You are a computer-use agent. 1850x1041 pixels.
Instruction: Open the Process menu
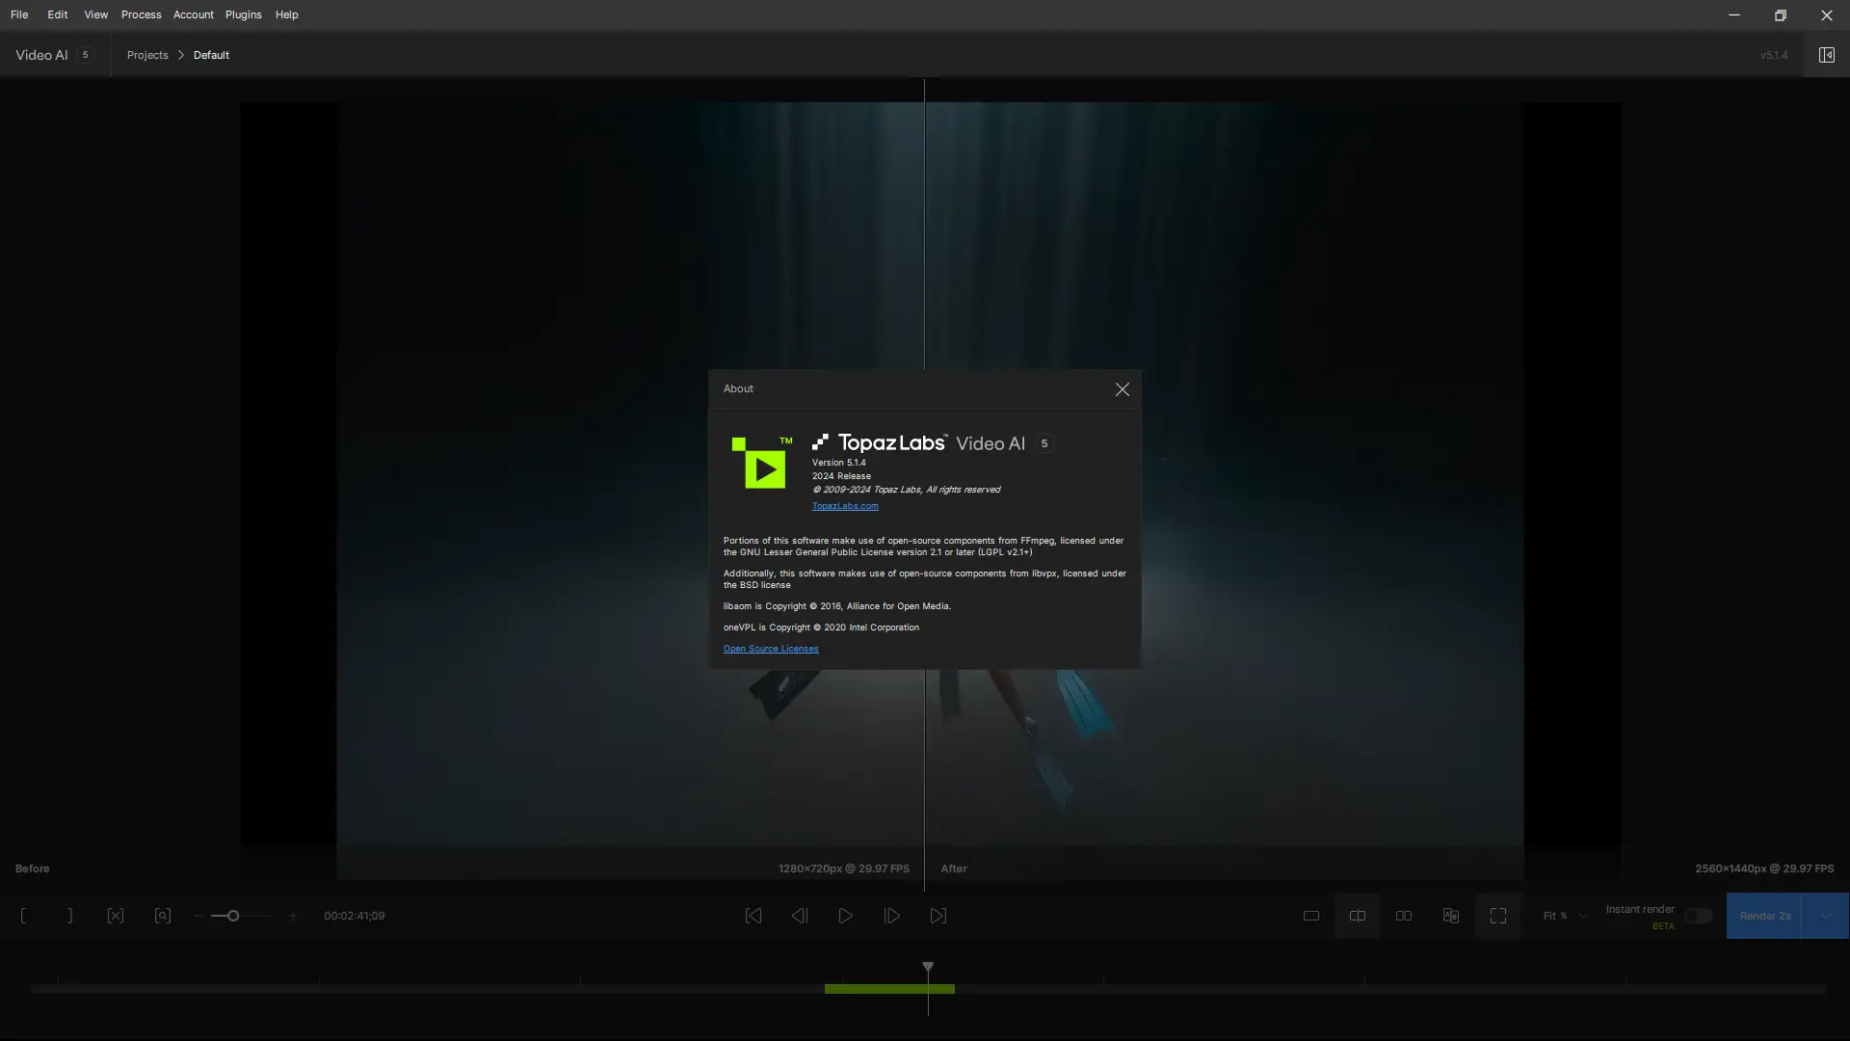click(141, 14)
